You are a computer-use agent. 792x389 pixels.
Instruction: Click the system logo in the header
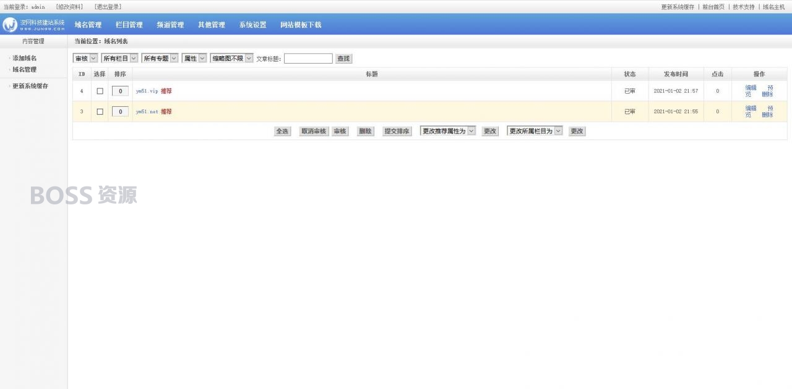pos(33,25)
